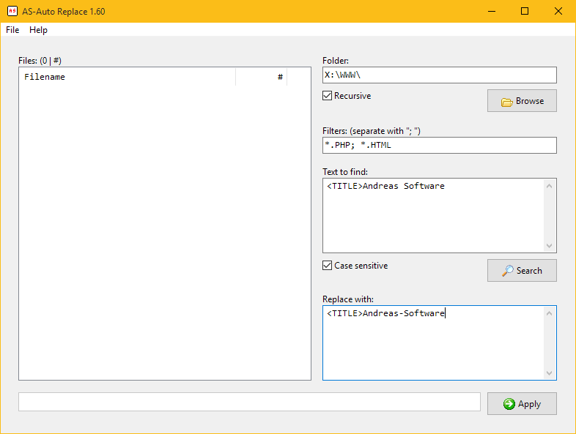
Task: Click inside the Text to find box
Action: [434, 215]
